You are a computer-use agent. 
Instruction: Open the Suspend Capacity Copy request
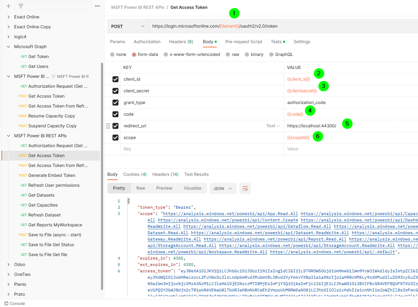[52, 126]
